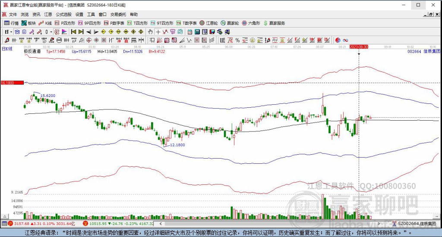Image resolution: width=442 pixels, height=237 pixels.
Task: Click the calculator icon in toolbar
Action: point(197,32)
